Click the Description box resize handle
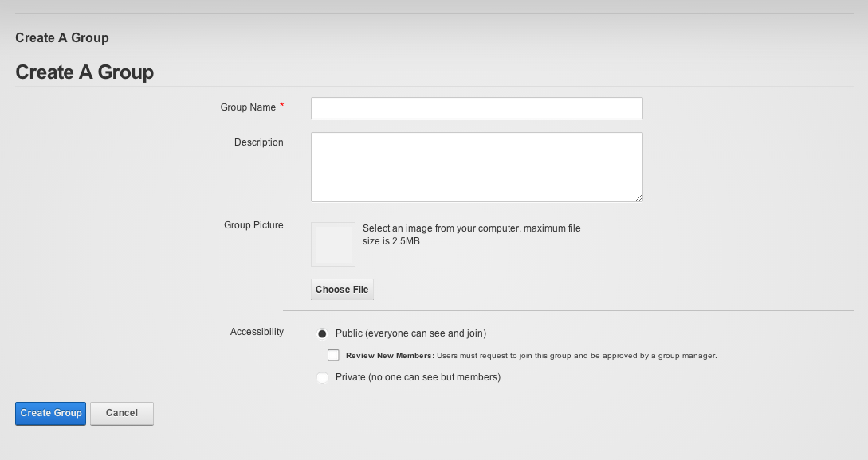This screenshot has width=868, height=460. coord(638,198)
